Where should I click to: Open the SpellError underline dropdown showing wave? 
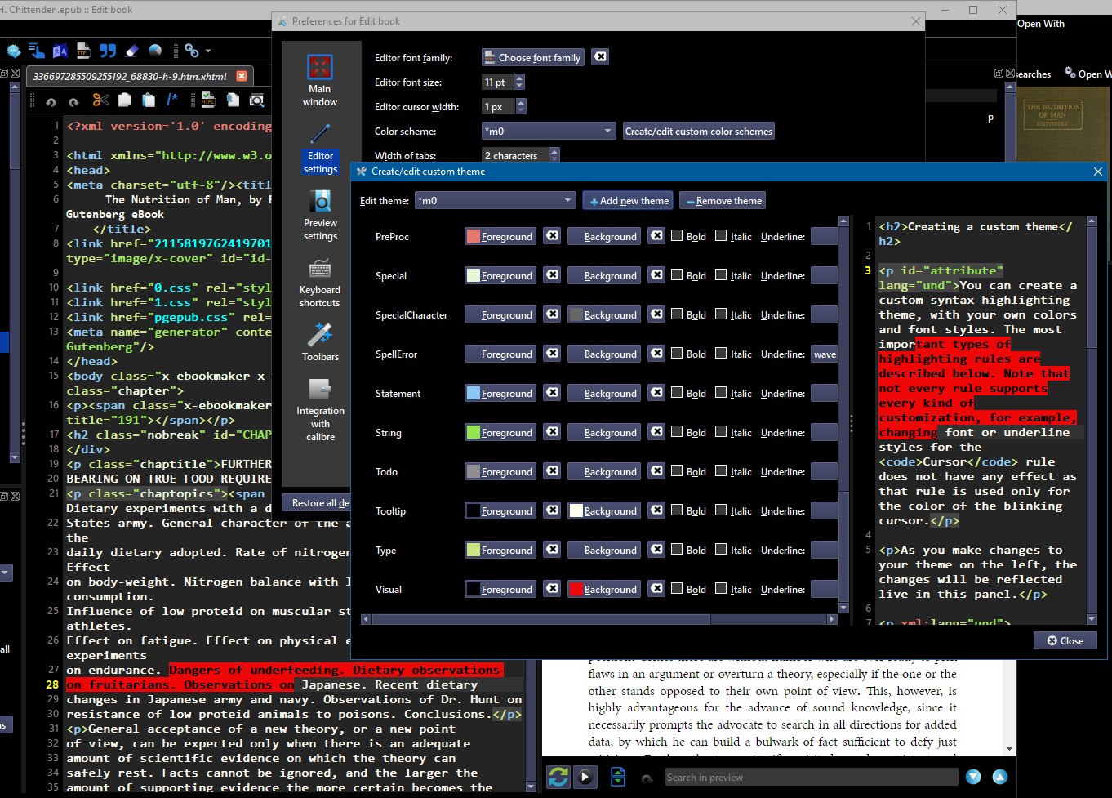point(825,354)
